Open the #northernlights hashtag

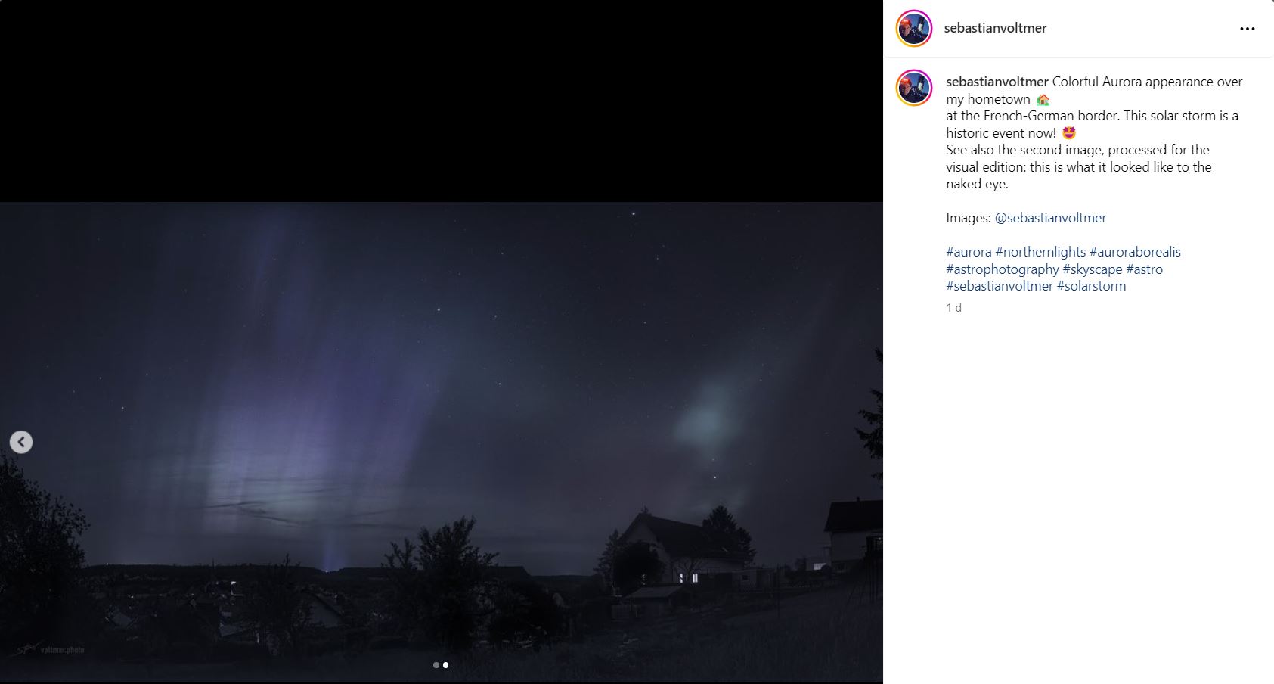click(1040, 252)
